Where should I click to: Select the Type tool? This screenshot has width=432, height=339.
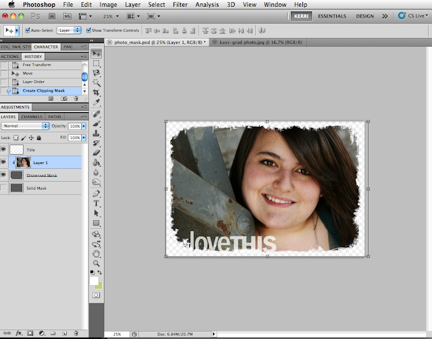pyautogui.click(x=97, y=202)
